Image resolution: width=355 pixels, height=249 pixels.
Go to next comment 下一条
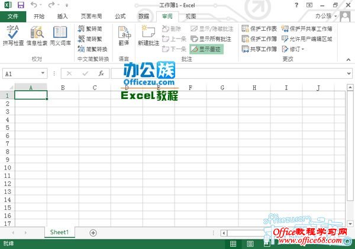[174, 49]
